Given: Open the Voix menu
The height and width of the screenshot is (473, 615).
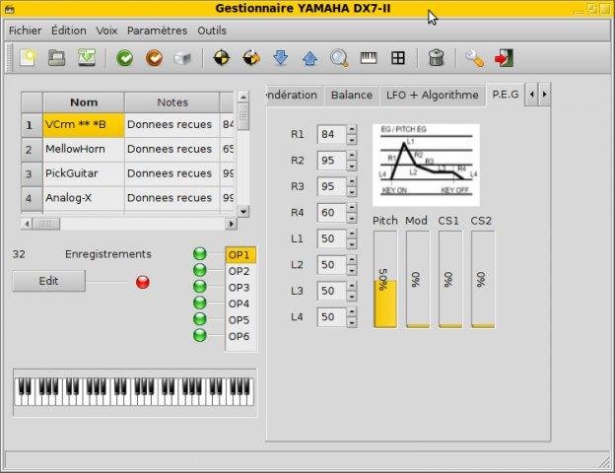Looking at the screenshot, I should point(106,31).
